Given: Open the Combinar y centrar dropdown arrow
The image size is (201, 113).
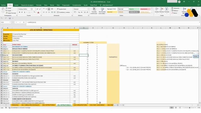Looking at the screenshot, I should (x=71, y=12).
